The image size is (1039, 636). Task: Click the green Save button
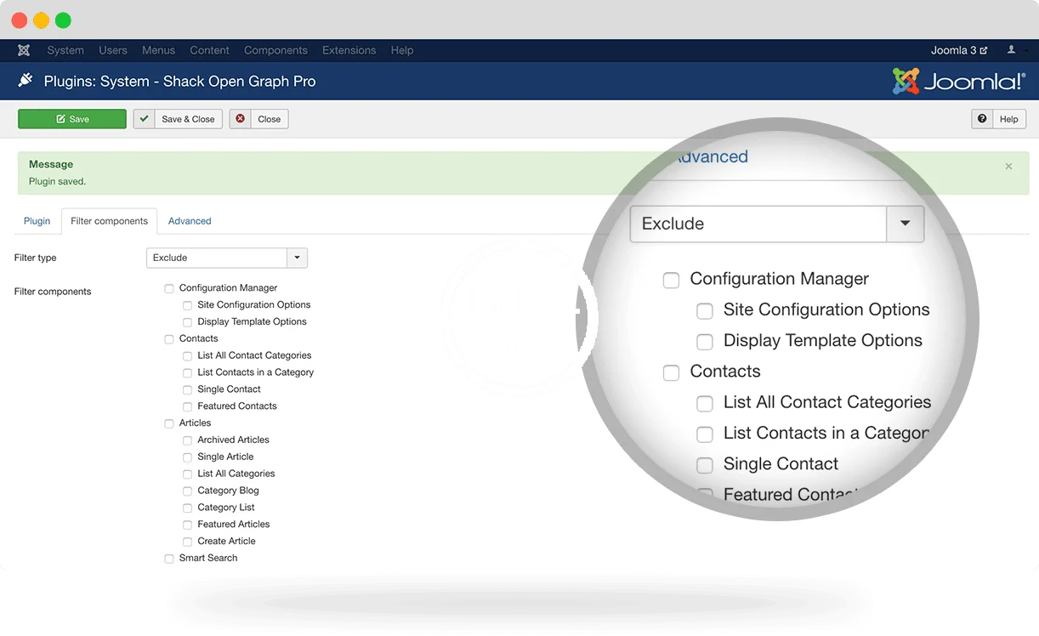(x=72, y=119)
